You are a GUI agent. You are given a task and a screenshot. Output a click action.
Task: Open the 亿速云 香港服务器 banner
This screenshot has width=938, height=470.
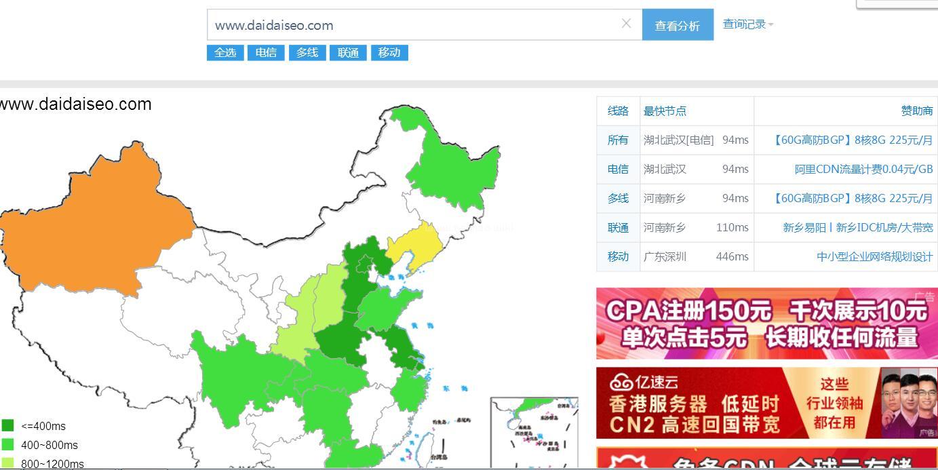click(x=766, y=403)
